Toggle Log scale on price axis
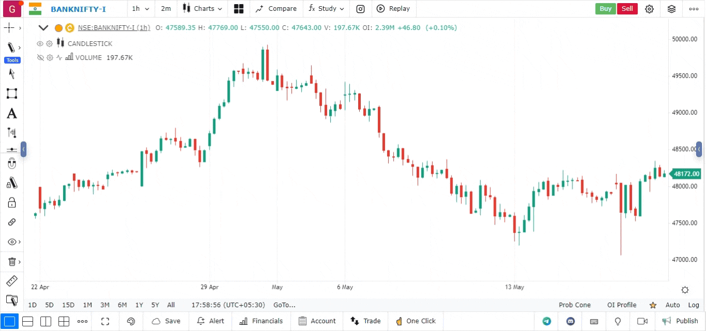Image resolution: width=706 pixels, height=331 pixels. (x=694, y=305)
